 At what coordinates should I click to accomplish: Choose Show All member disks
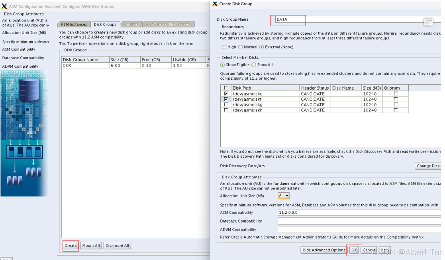tap(254, 65)
